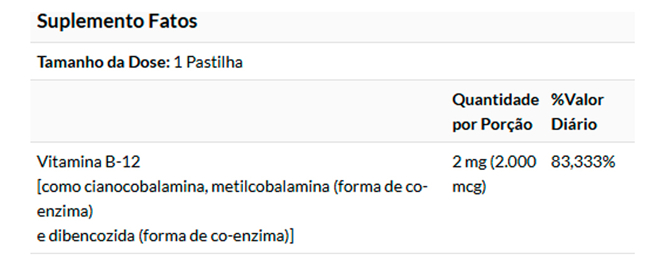The width and height of the screenshot is (665, 266).
Task: Click the closing co-enzima)] text
Action: point(256,237)
